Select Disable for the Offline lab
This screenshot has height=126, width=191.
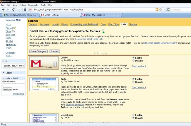133,61
